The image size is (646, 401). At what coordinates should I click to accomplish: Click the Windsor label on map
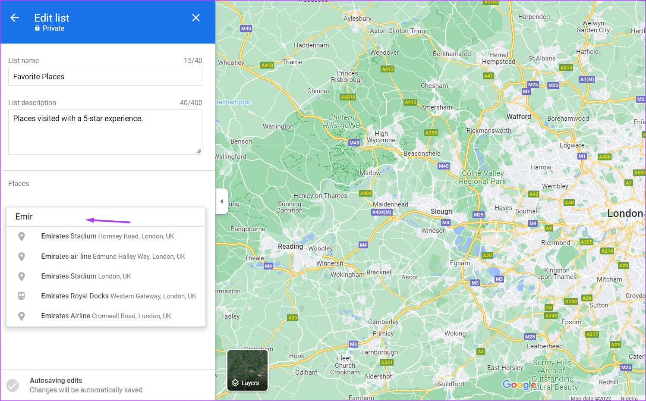[433, 231]
